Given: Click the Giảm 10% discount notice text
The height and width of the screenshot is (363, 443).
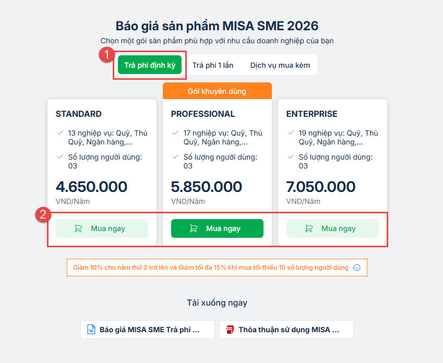Looking at the screenshot, I should point(210,268).
